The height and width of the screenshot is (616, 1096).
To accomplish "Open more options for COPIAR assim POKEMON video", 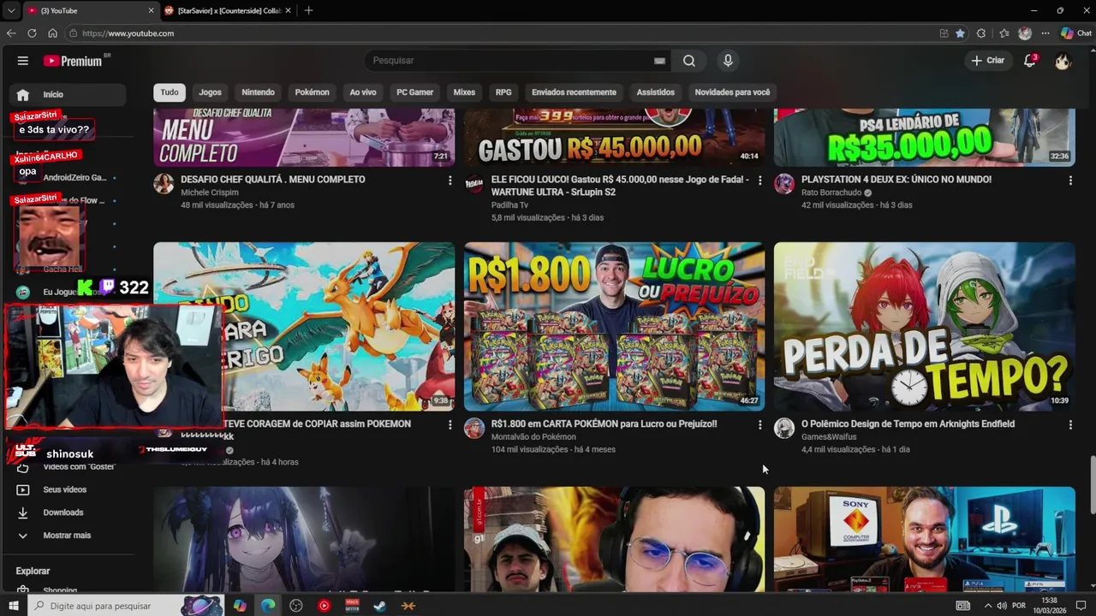I will tap(450, 425).
